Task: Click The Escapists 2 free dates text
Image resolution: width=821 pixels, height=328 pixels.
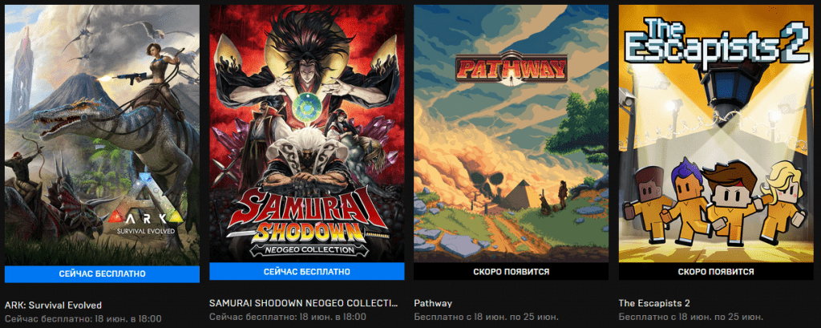Action: 691,317
